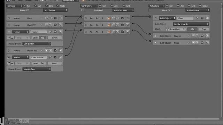
Task: Open the Replace Mesh mode dropdown
Action: [x=191, y=24]
